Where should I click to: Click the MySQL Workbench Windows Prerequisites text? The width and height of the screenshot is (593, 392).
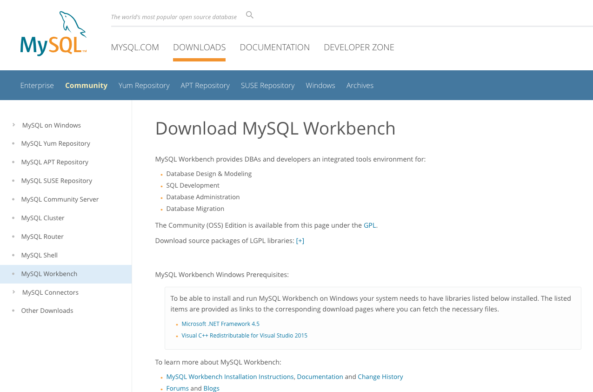(x=222, y=275)
